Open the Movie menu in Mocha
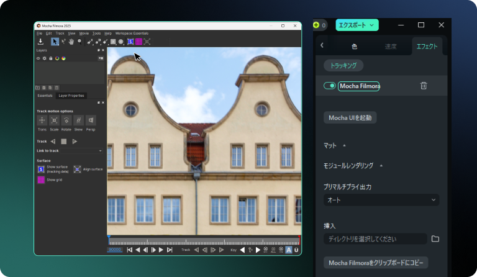Screen dimensions: 477x277 click(x=84, y=34)
